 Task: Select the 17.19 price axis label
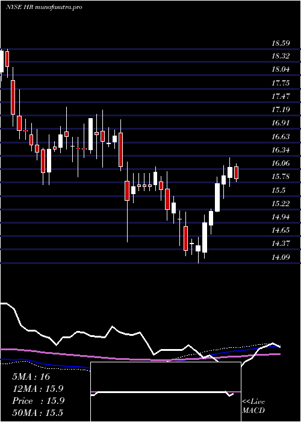point(281,110)
